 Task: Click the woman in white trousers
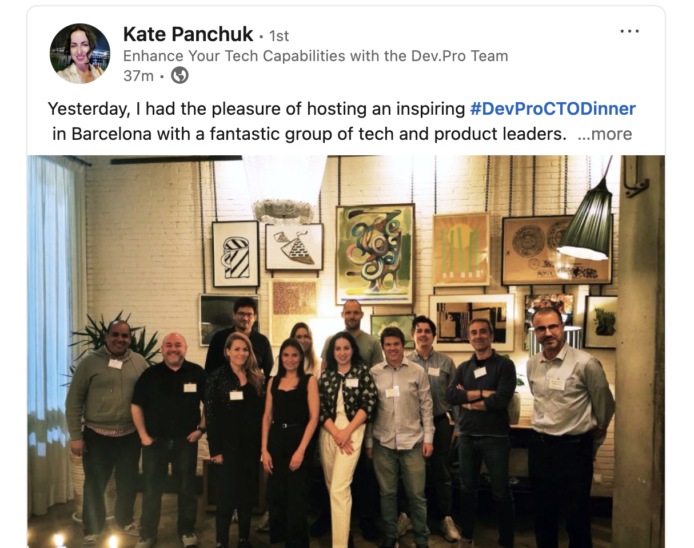[x=344, y=437]
